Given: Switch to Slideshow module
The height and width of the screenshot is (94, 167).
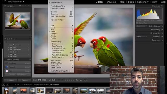Looking at the screenshot, I should [x=143, y=2].
